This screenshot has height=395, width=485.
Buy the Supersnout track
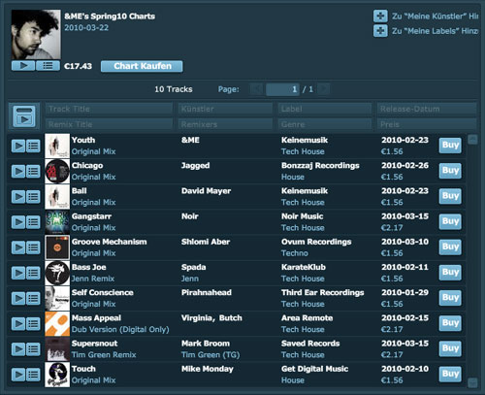[450, 348]
